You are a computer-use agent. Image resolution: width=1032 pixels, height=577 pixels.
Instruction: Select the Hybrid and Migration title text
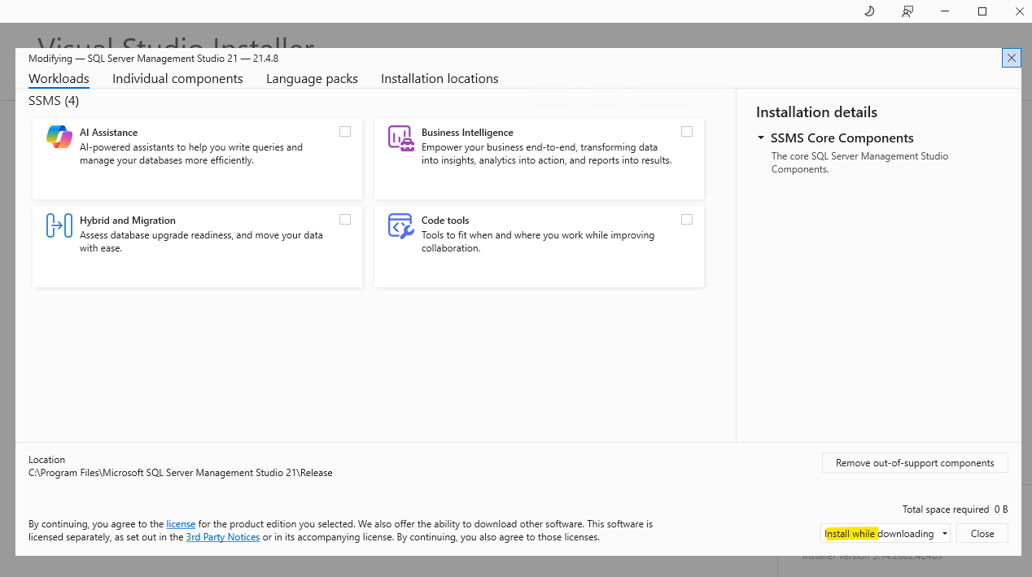(x=128, y=221)
